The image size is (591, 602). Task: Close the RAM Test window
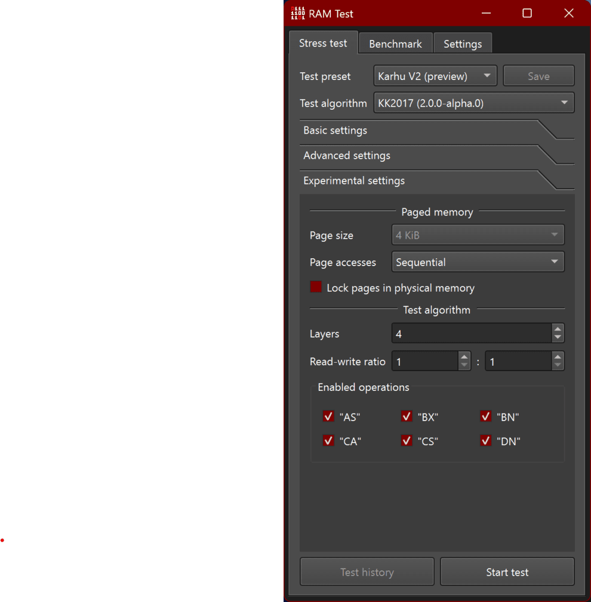coord(569,14)
